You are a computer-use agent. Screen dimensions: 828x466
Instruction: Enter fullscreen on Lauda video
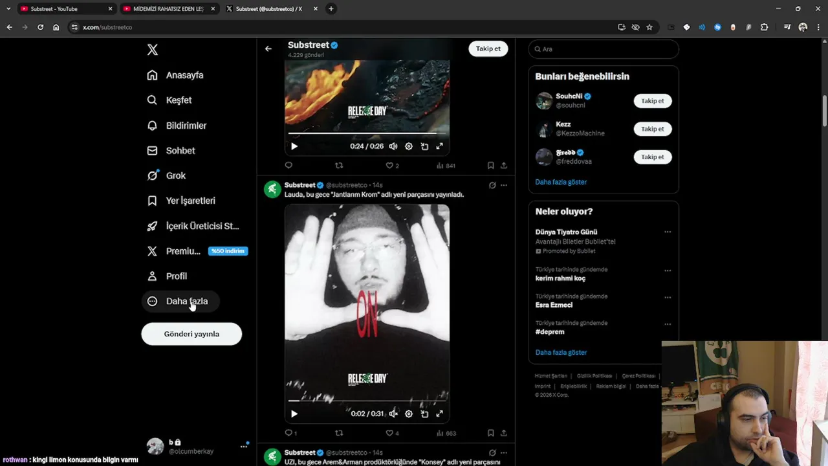click(x=440, y=414)
